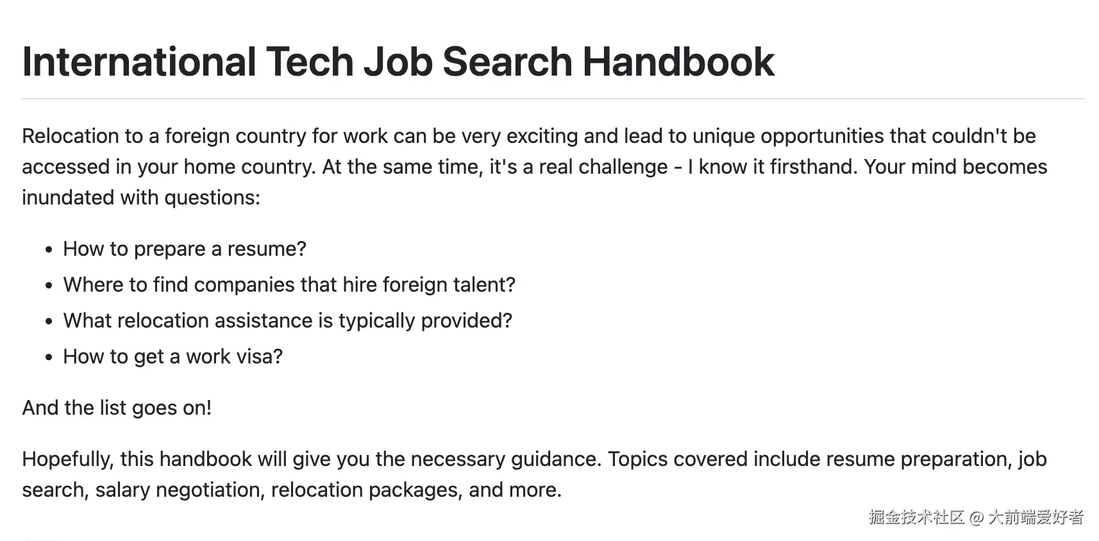Click the bullet dot before the work visa question

(x=49, y=357)
